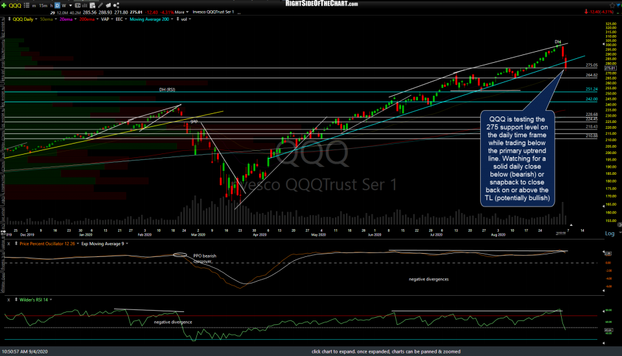Image resolution: width=622 pixels, height=356 pixels.
Task: Click the -12.40 net change value
Action: (x=152, y=12)
